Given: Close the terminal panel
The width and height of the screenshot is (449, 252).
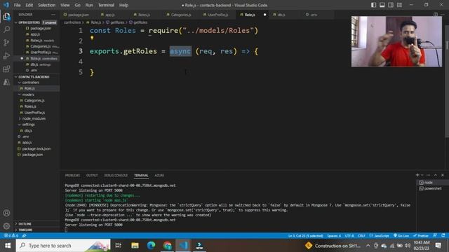Looking at the screenshot, I should [x=443, y=175].
